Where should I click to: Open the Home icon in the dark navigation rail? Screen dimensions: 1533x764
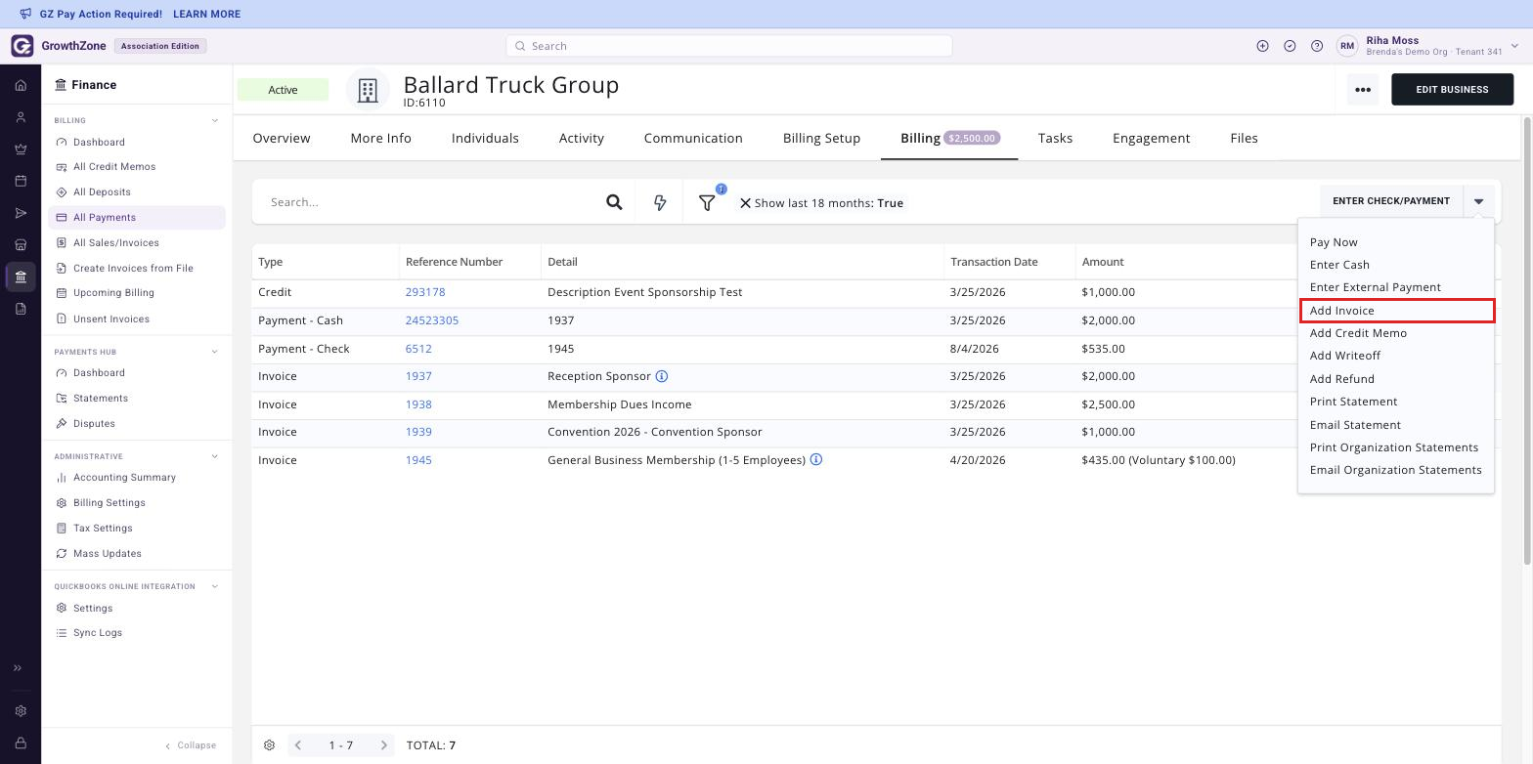(21, 85)
